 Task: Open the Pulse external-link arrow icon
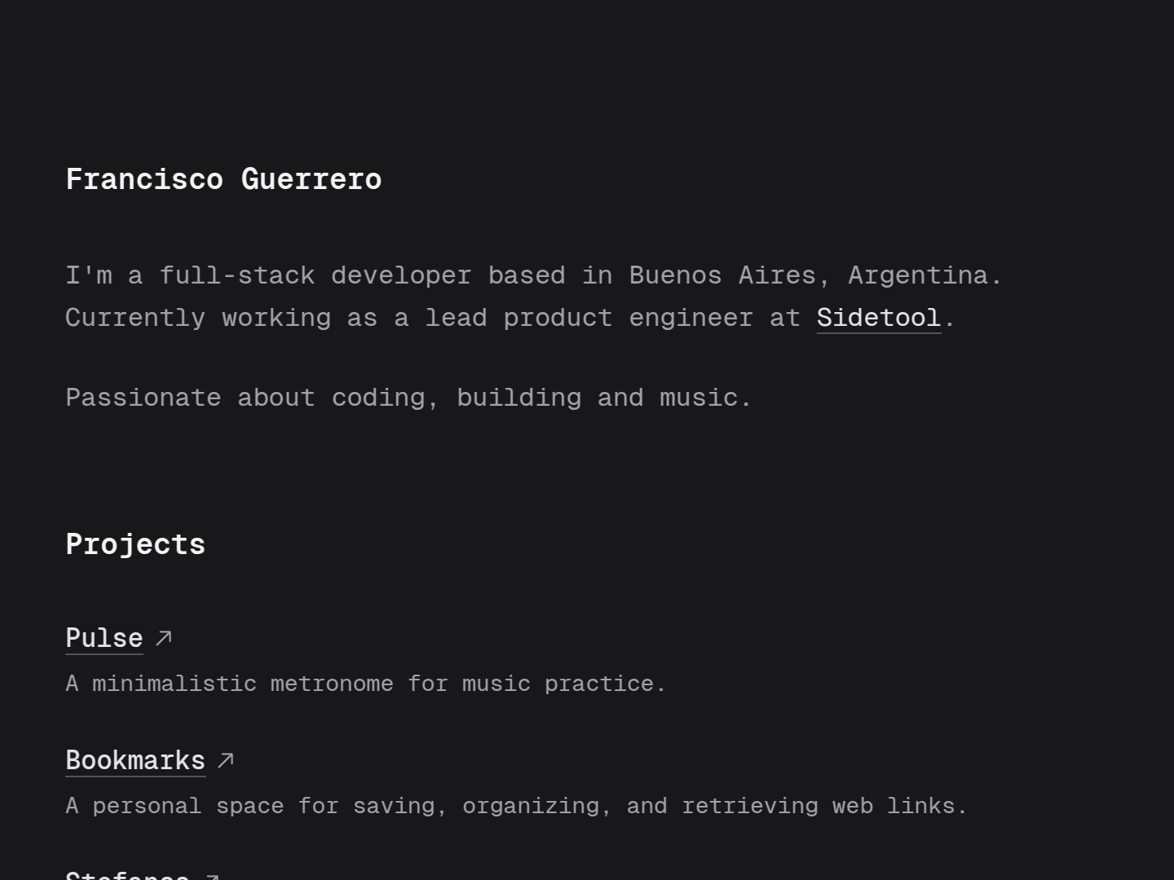164,638
